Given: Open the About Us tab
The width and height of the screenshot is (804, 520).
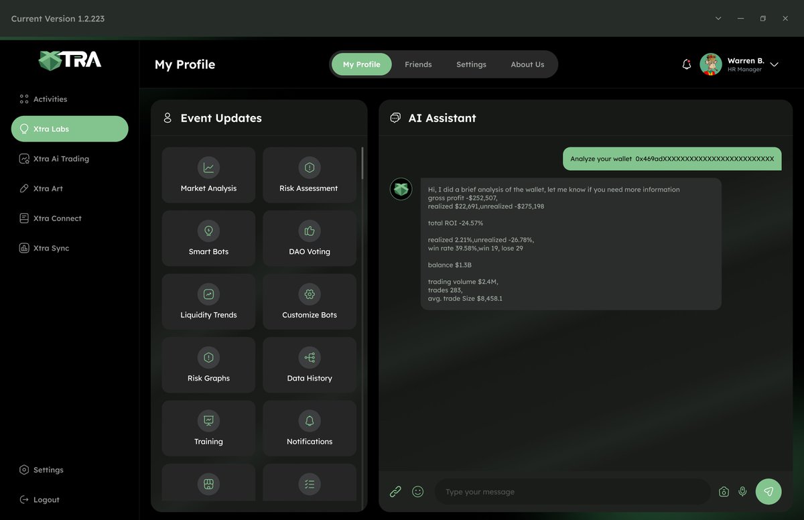Looking at the screenshot, I should (x=527, y=64).
